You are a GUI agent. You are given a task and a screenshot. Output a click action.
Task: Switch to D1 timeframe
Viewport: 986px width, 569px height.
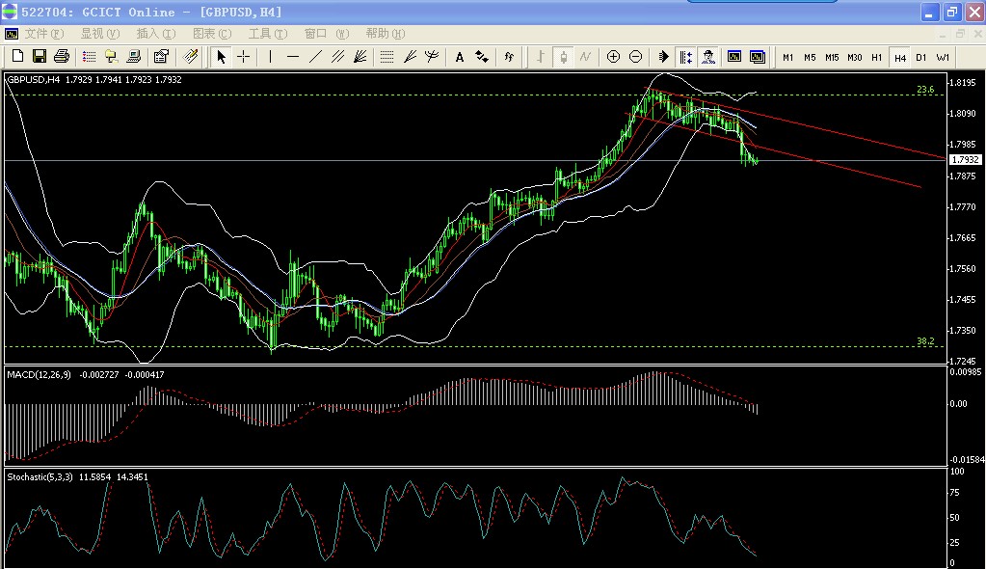tap(921, 57)
